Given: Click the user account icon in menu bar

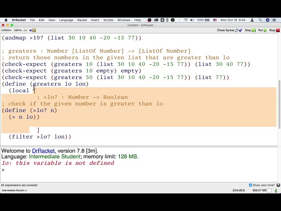Looking at the screenshot, I should tap(252, 20).
